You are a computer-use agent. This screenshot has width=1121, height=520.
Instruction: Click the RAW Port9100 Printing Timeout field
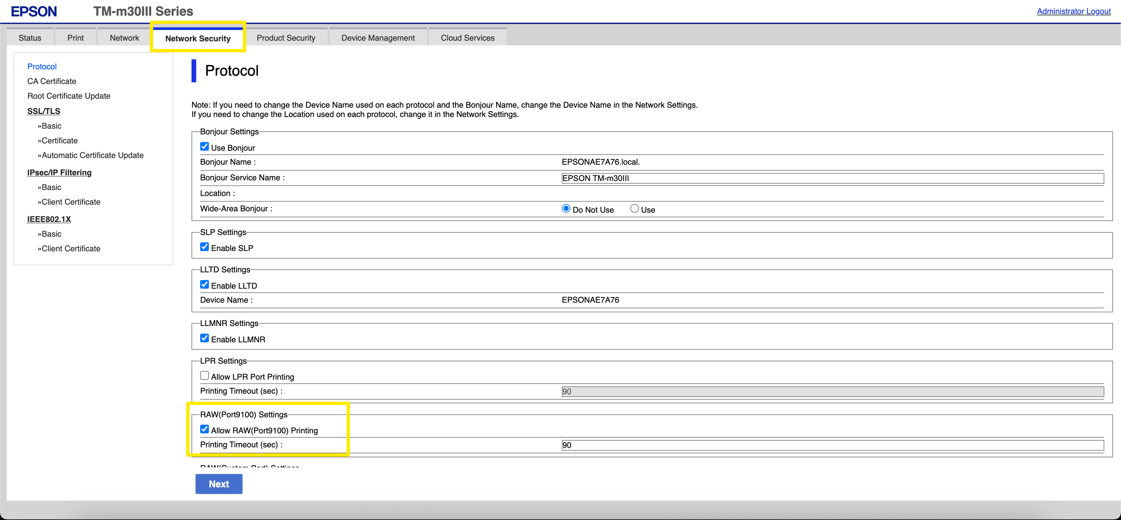(x=832, y=445)
